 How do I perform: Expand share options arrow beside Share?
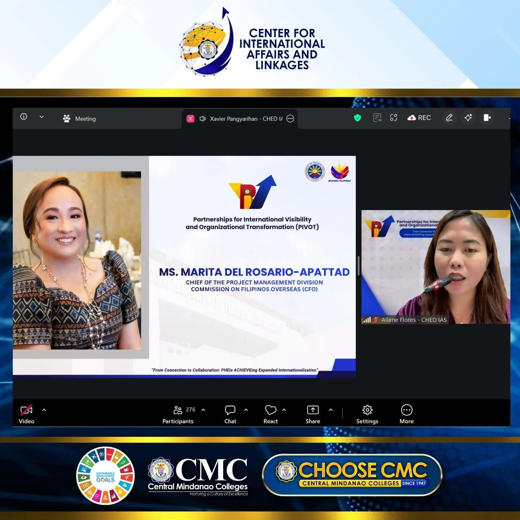[330, 410]
